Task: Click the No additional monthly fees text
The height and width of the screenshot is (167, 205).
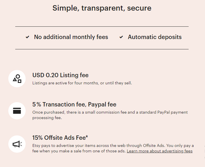Action: tap(71, 37)
